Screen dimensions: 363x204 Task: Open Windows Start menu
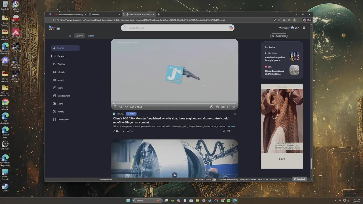(128, 201)
